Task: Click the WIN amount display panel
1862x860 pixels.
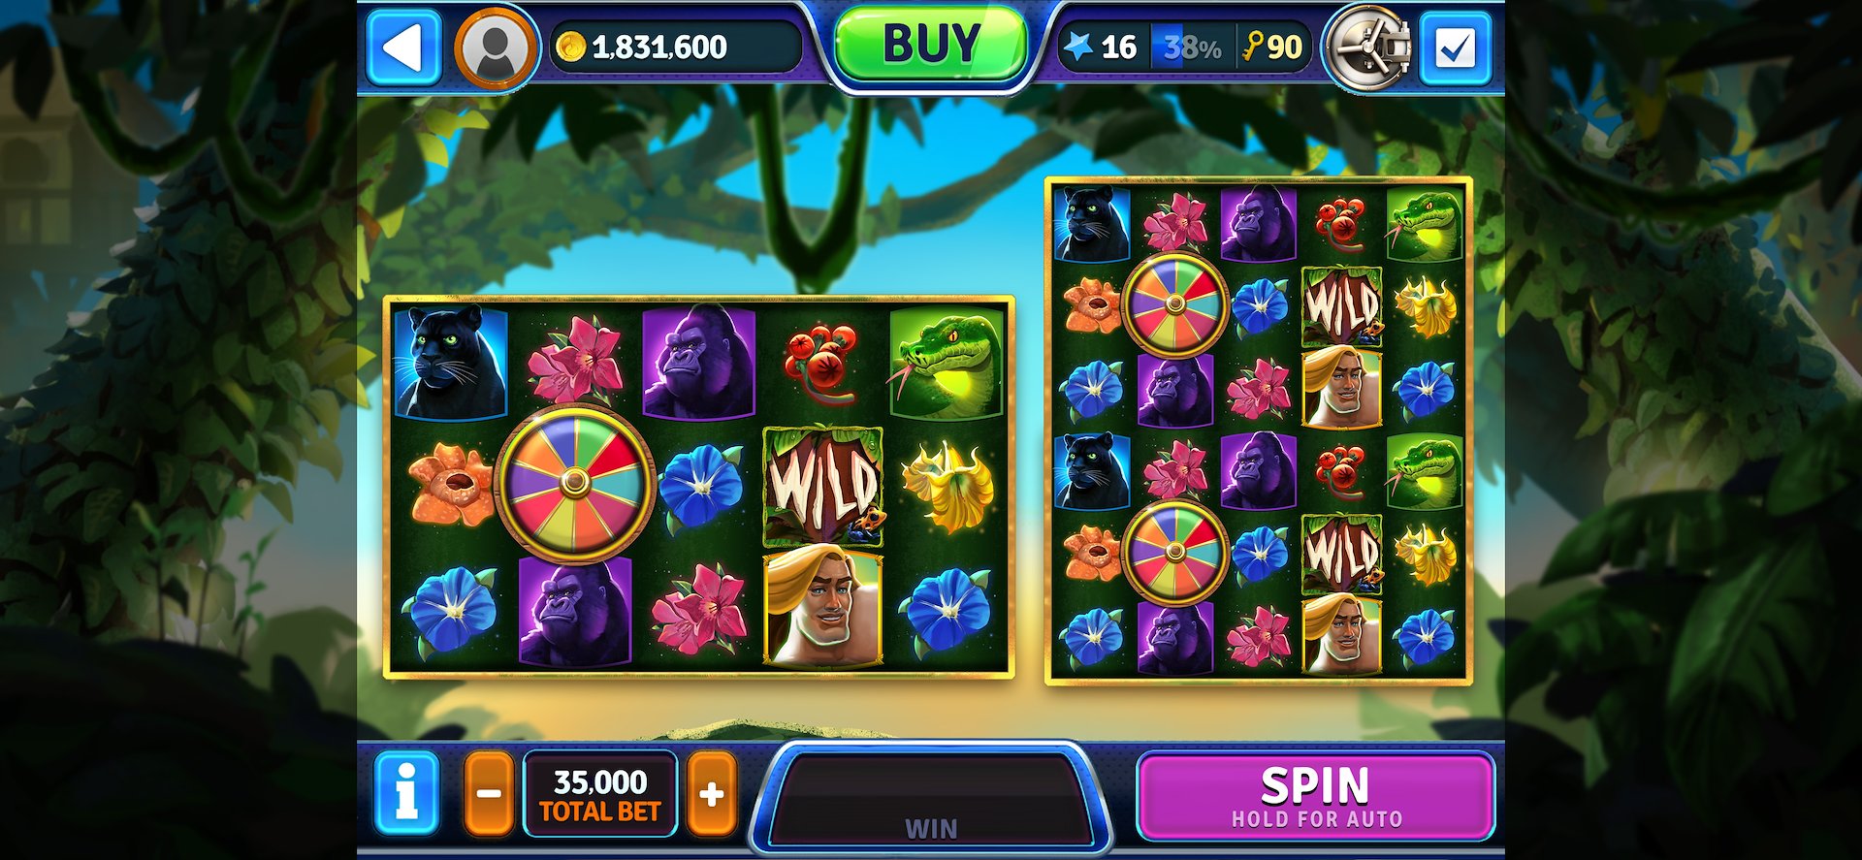Action: (x=930, y=799)
